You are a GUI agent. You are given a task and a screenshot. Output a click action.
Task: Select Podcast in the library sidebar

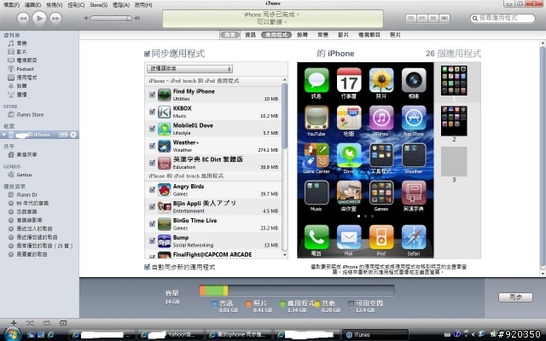coord(25,69)
